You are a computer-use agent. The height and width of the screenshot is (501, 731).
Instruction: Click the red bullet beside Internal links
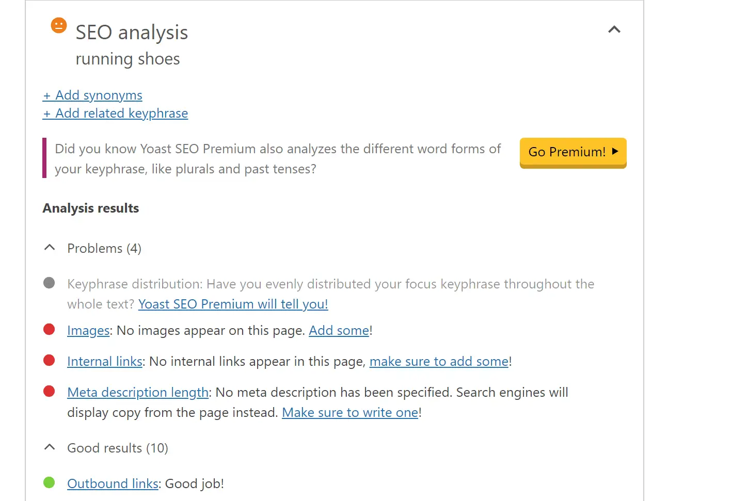tap(49, 361)
